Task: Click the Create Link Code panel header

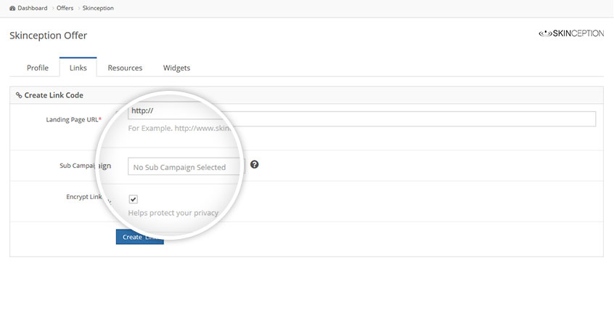Action: pyautogui.click(x=54, y=95)
